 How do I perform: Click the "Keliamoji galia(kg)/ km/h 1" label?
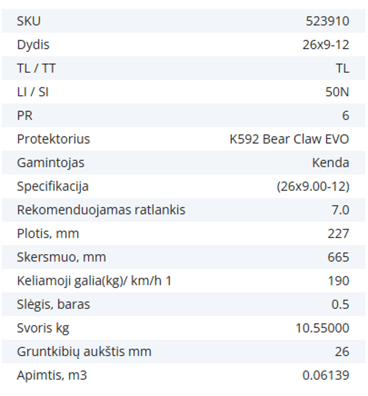point(94,280)
